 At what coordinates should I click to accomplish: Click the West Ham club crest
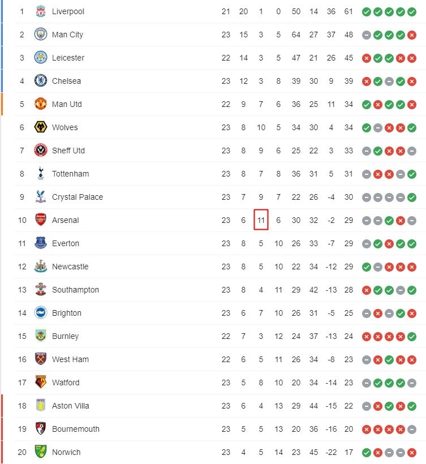tap(40, 359)
